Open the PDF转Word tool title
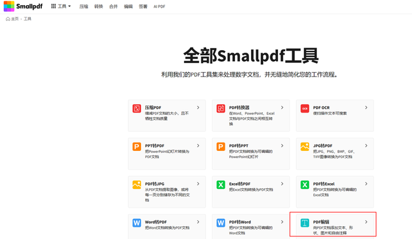This screenshot has height=239, width=412. click(240, 222)
